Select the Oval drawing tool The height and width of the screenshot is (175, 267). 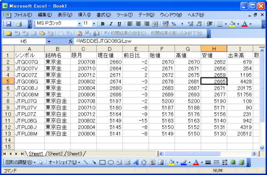click(x=110, y=163)
